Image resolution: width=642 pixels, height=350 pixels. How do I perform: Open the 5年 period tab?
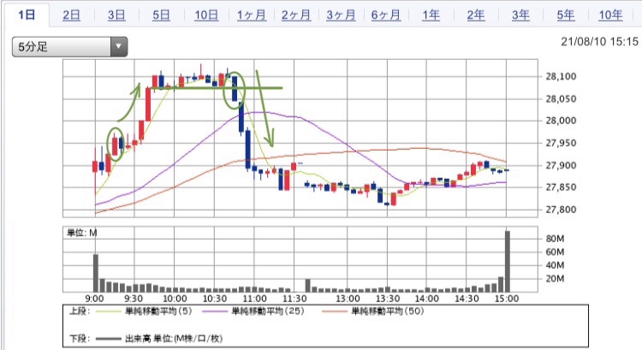pyautogui.click(x=566, y=15)
